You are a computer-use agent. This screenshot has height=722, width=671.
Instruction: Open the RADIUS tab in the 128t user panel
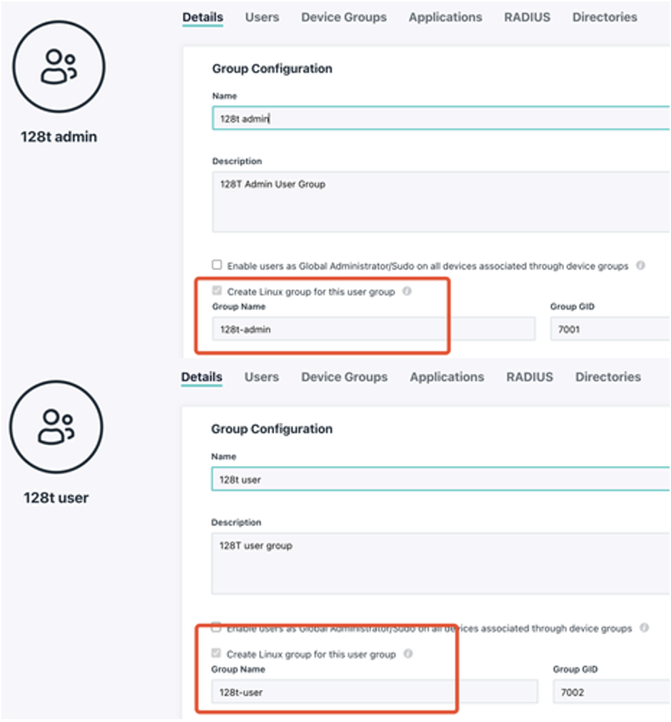tap(529, 376)
